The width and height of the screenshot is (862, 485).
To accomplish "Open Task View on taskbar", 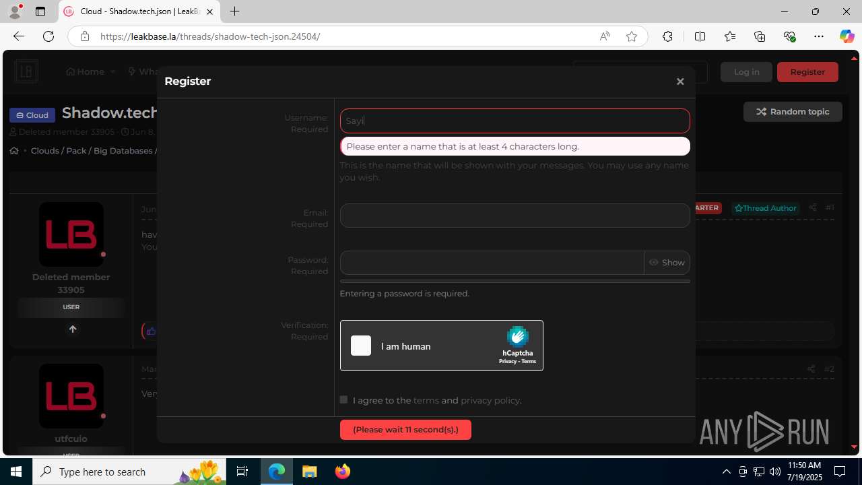I will [x=242, y=472].
